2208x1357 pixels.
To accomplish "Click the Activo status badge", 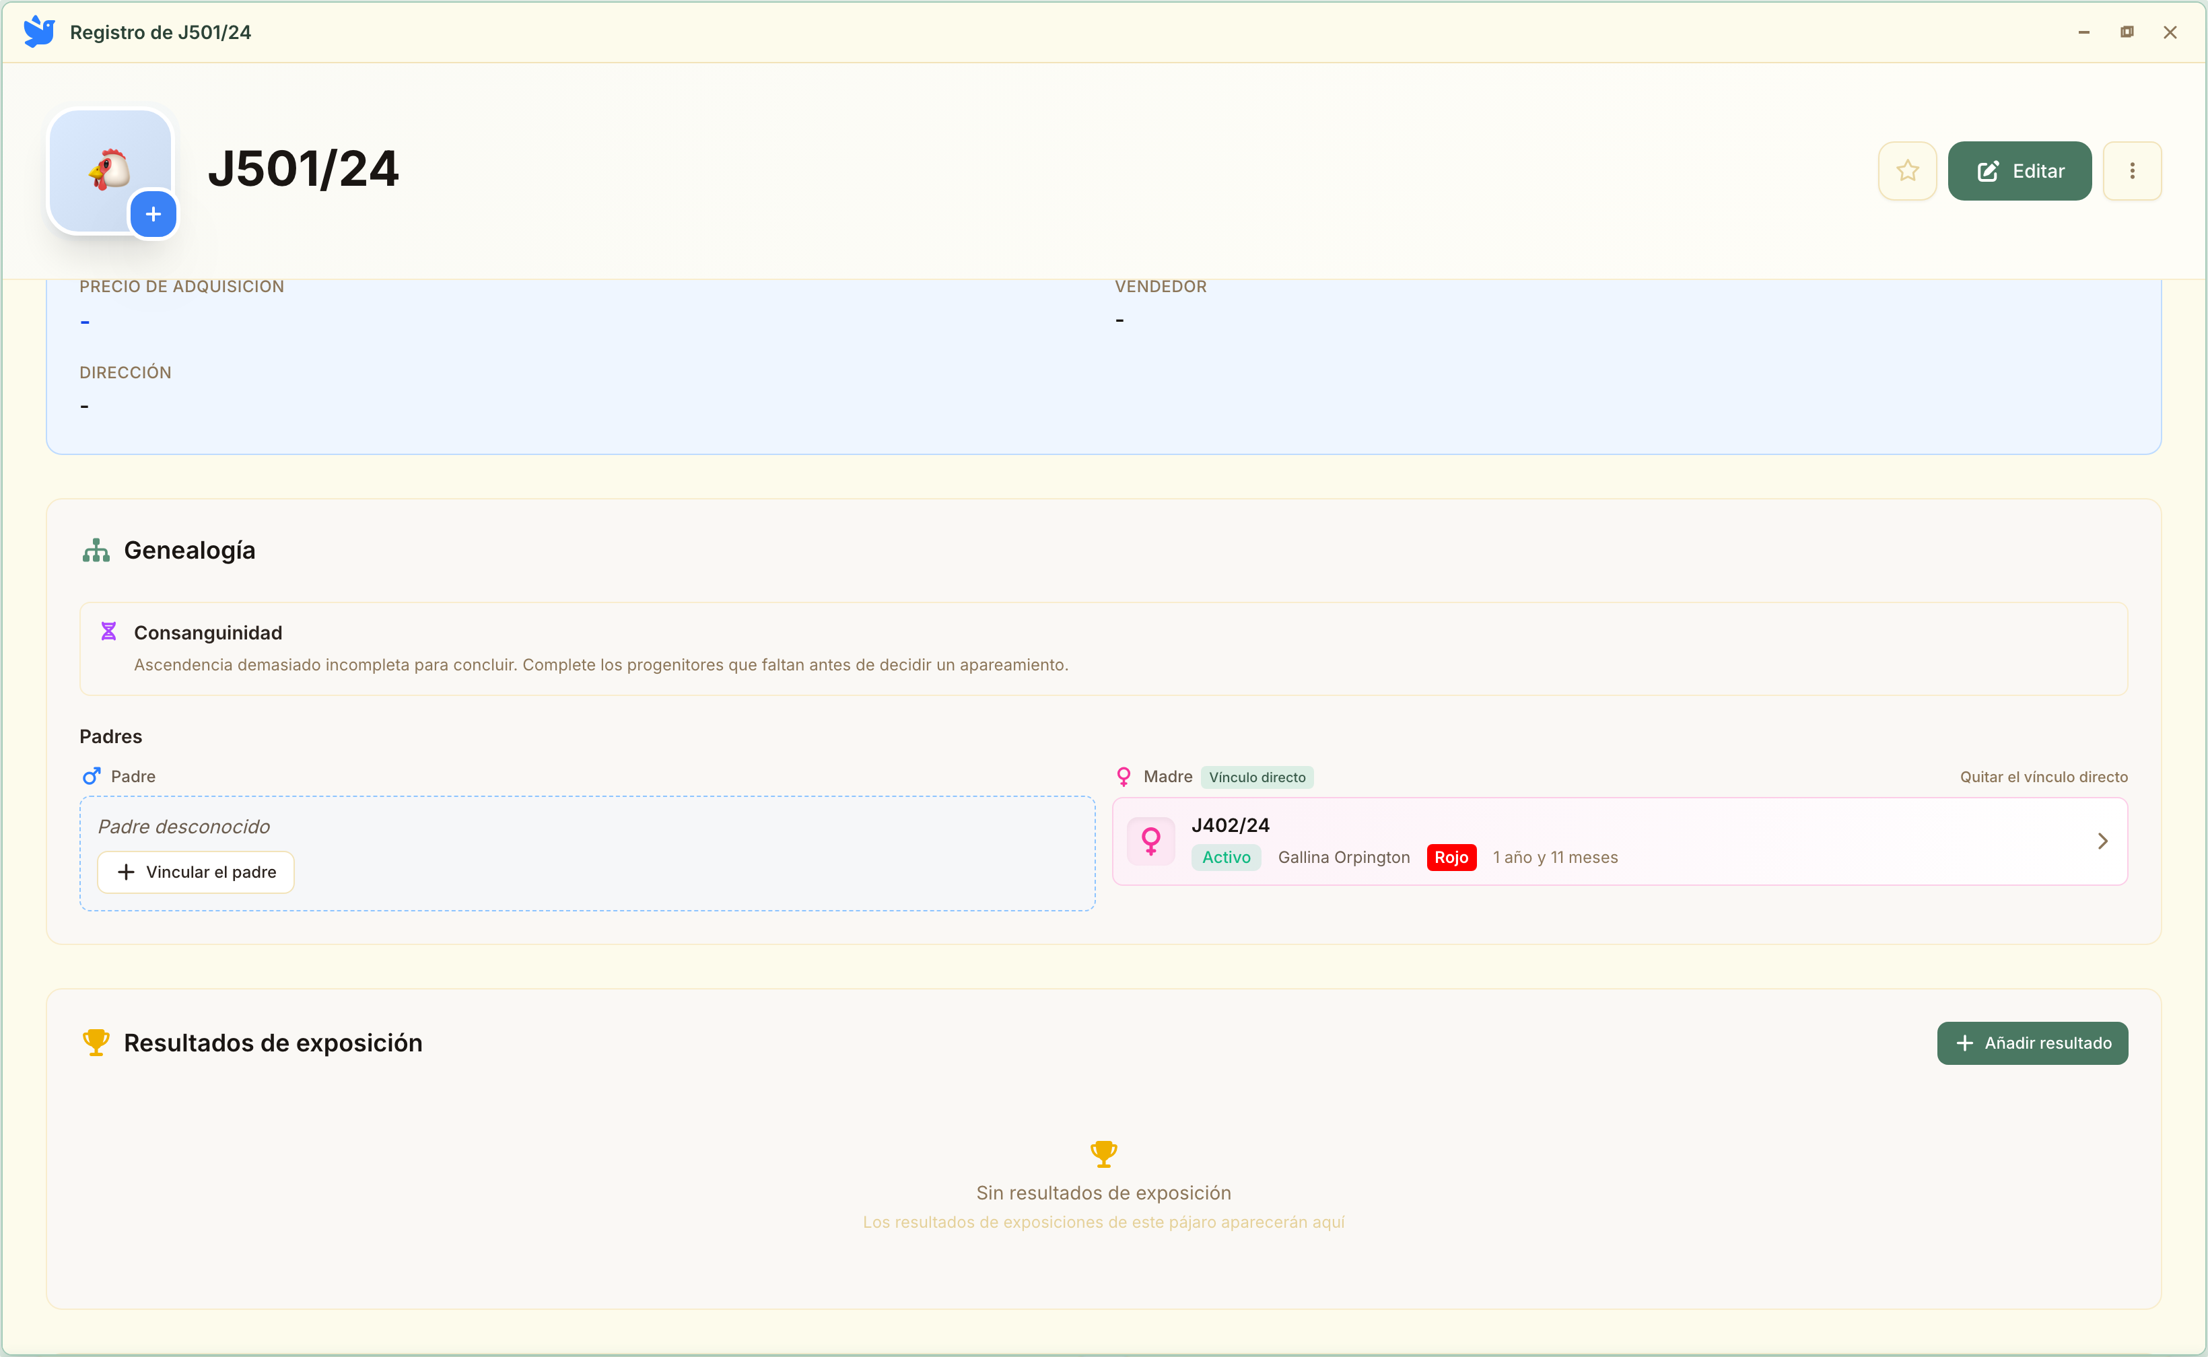I will pos(1226,857).
